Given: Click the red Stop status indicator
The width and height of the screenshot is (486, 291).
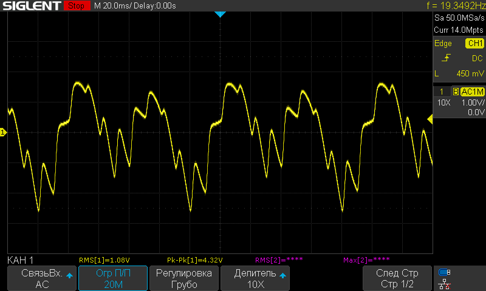Looking at the screenshot, I should [x=77, y=5].
